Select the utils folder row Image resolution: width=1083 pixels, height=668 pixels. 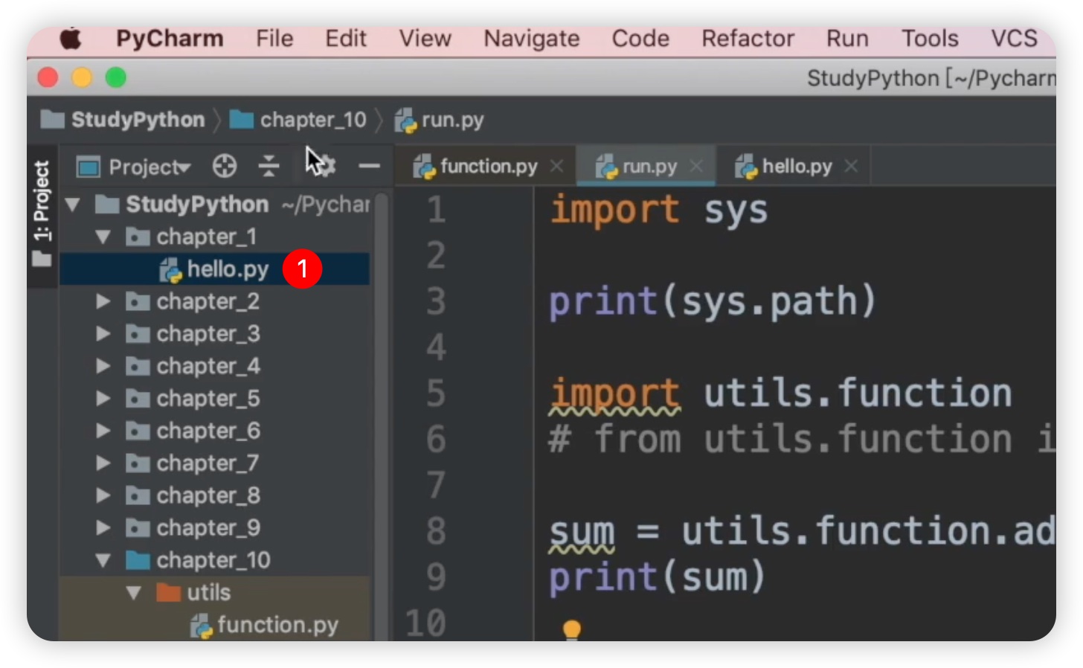[214, 593]
